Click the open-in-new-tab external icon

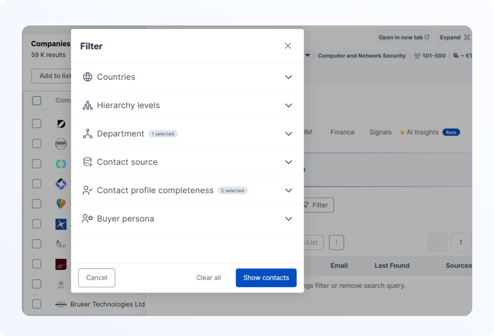[427, 37]
